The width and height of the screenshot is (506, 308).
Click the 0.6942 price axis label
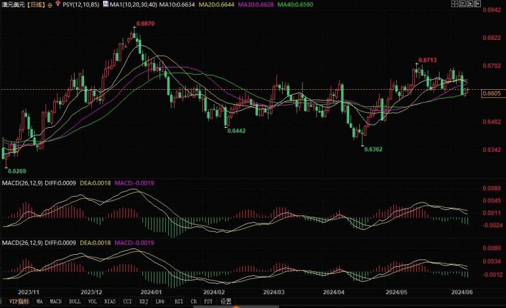[492, 10]
